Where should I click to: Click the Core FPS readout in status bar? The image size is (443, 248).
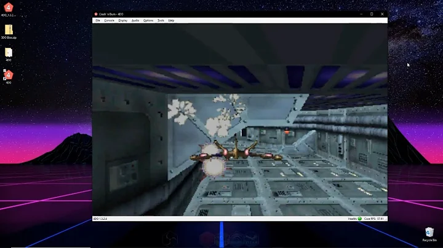coord(373,219)
